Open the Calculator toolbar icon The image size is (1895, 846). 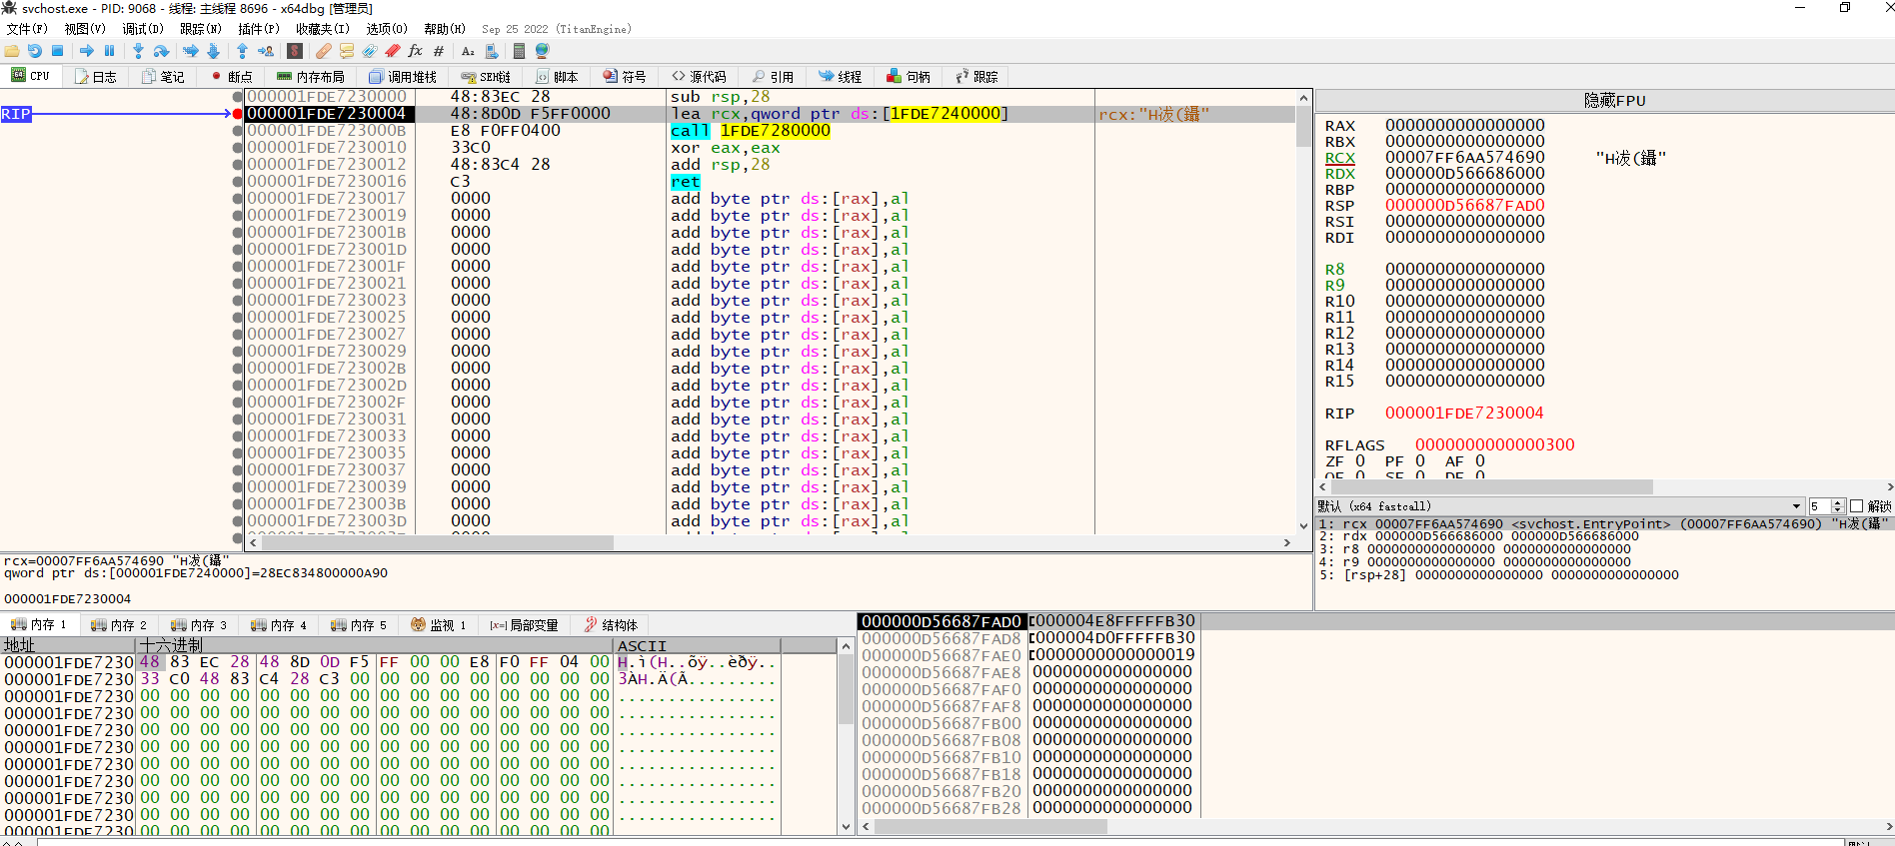[518, 51]
